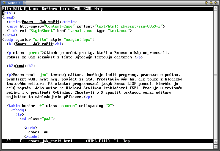This screenshot has height=151, width=220.
Task: Click the closing code tag
Action: coord(32,136)
